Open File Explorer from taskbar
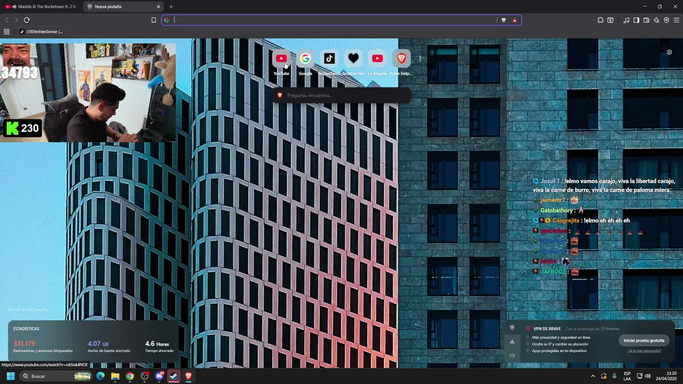The width and height of the screenshot is (683, 384). tap(115, 376)
